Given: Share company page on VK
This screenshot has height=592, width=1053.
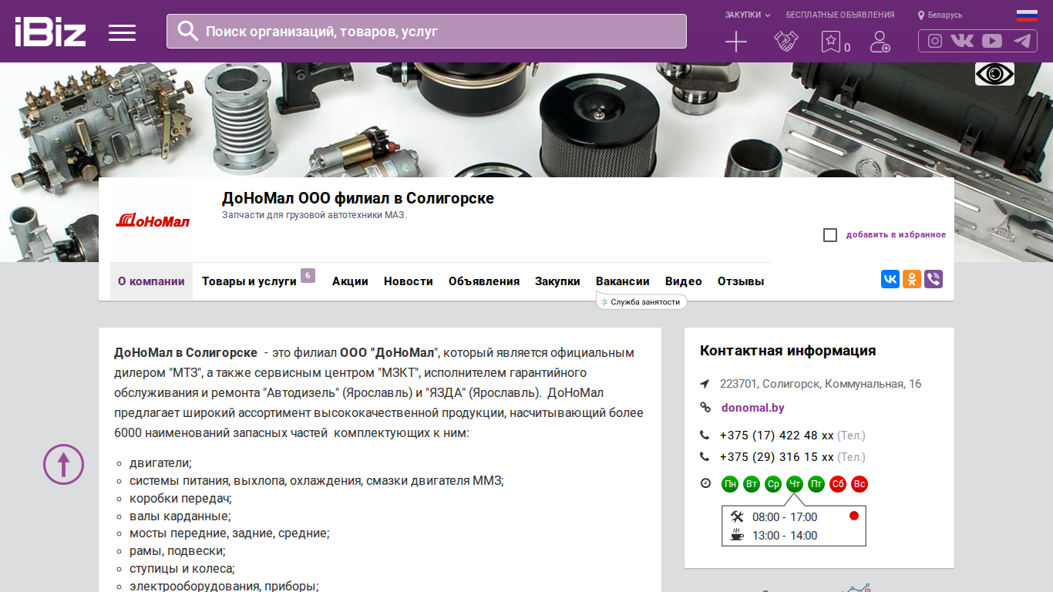Looking at the screenshot, I should point(890,279).
